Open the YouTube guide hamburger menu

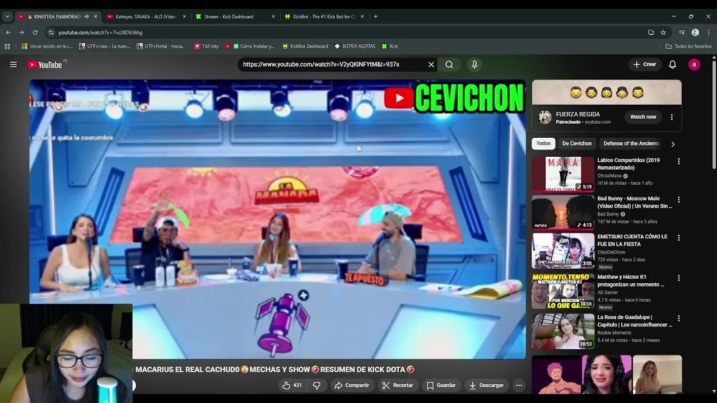tap(13, 65)
